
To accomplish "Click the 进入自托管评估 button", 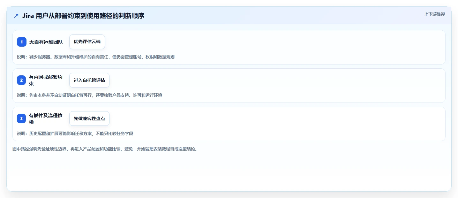I will [x=89, y=80].
